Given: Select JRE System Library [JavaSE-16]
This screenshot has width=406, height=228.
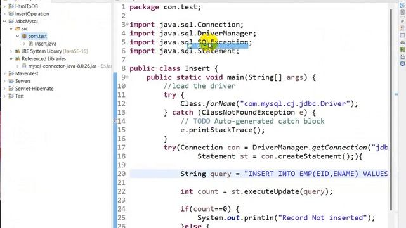Looking at the screenshot, I should point(55,51).
